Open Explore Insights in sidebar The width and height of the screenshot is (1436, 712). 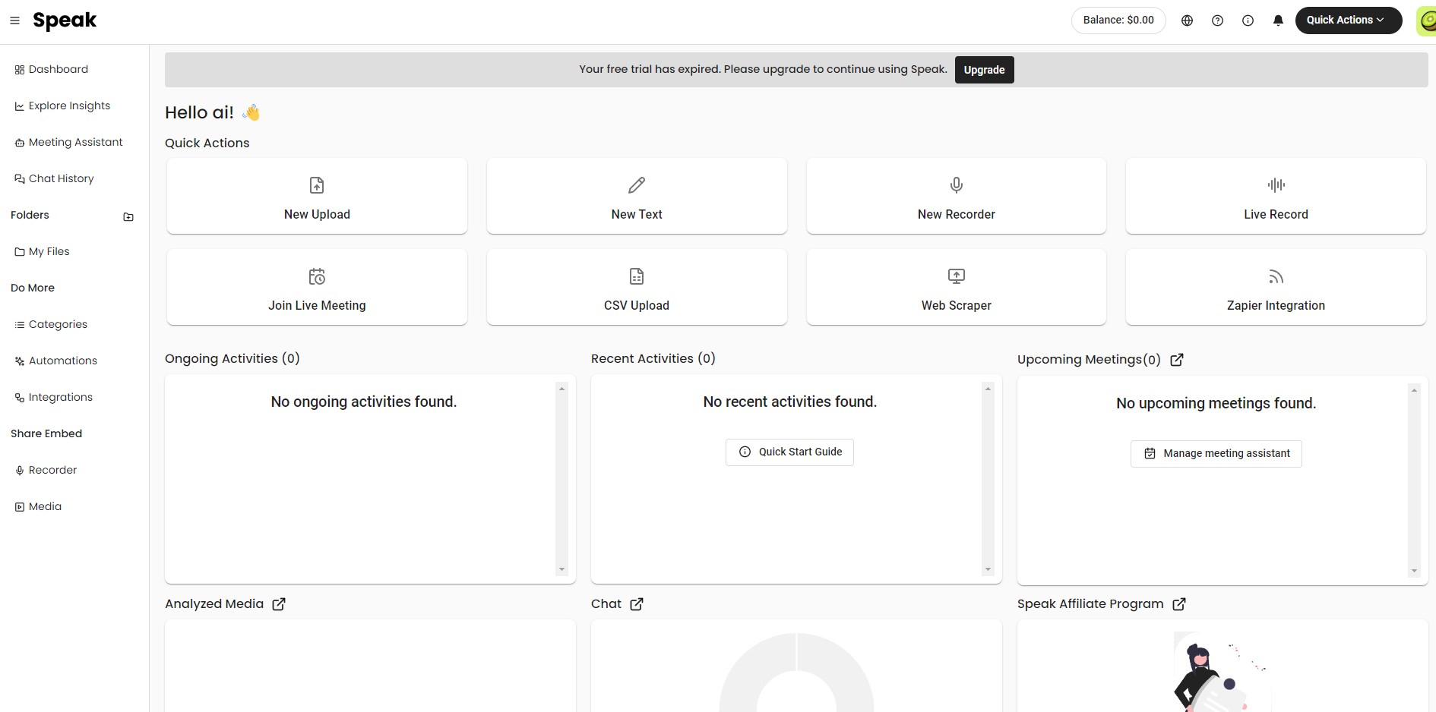[x=62, y=106]
